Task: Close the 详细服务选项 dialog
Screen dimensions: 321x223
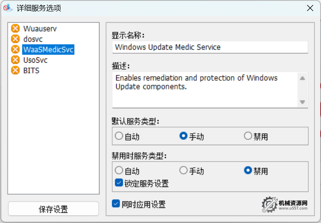Action: 310,8
